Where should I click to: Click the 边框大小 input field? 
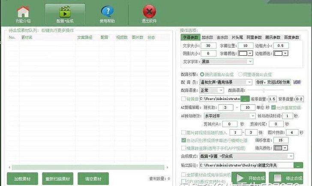pos(281,45)
